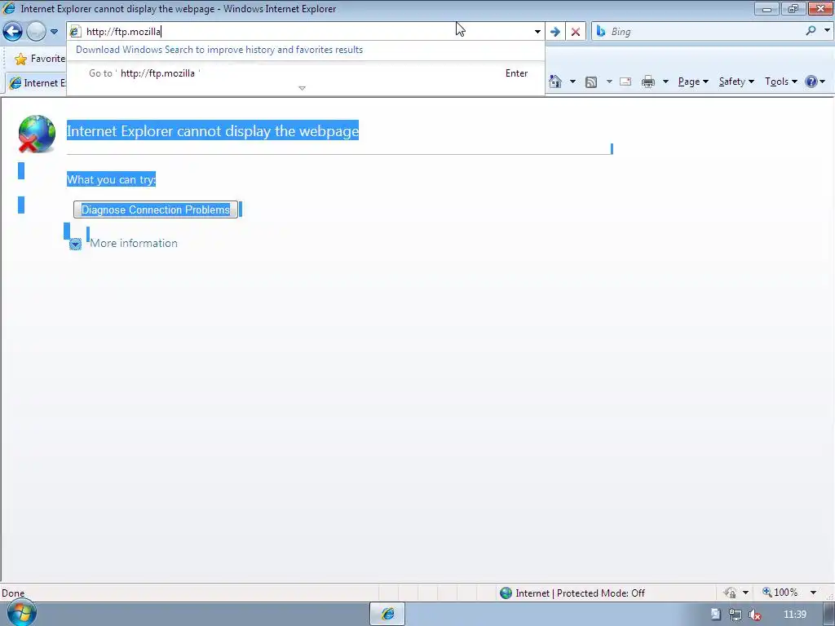Viewport: 835px width, 626px height.
Task: Click Download Windows Search suggestion link
Action: coord(219,50)
